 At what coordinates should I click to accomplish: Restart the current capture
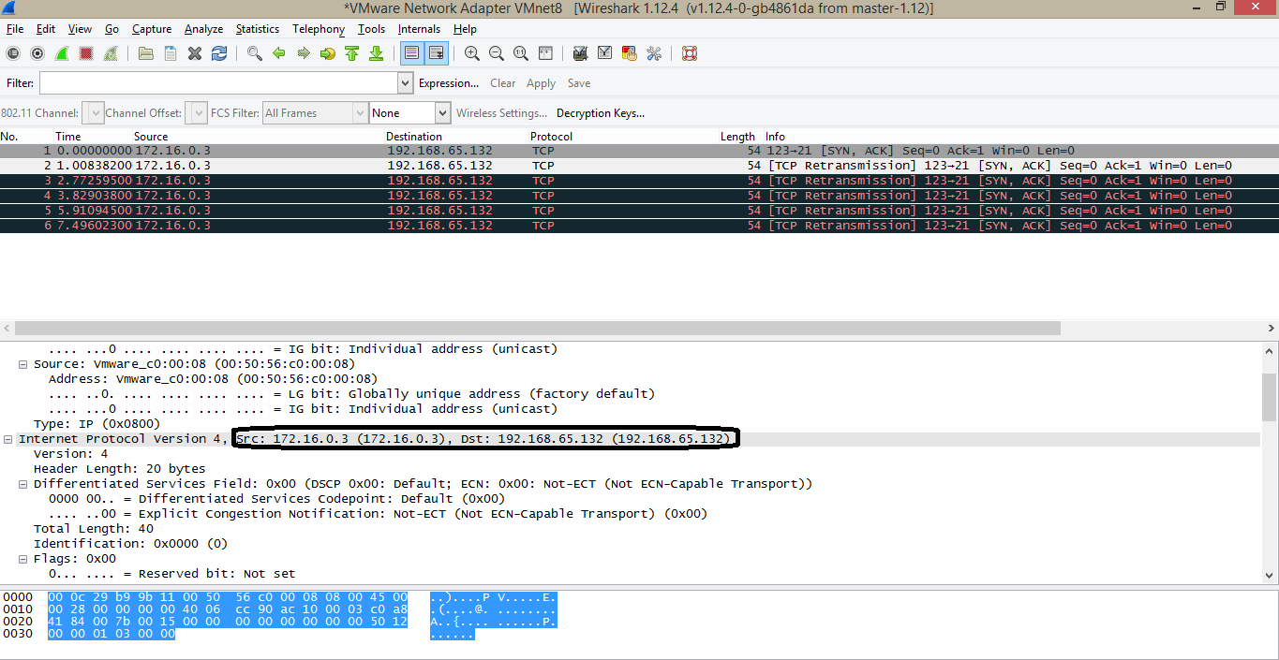[111, 53]
